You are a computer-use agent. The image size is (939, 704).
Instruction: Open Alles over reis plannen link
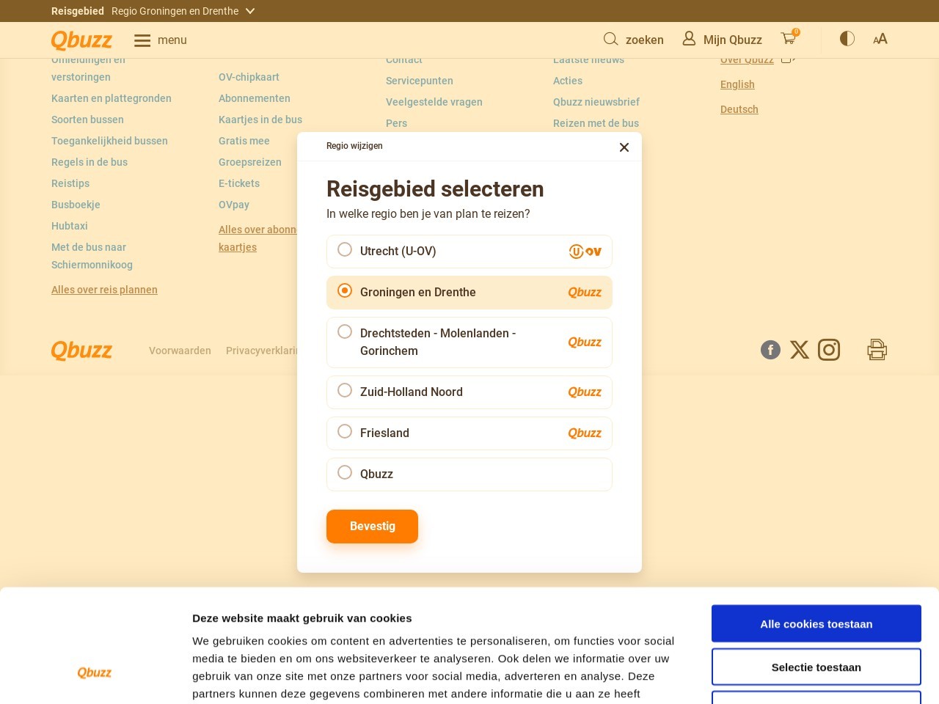tap(104, 290)
